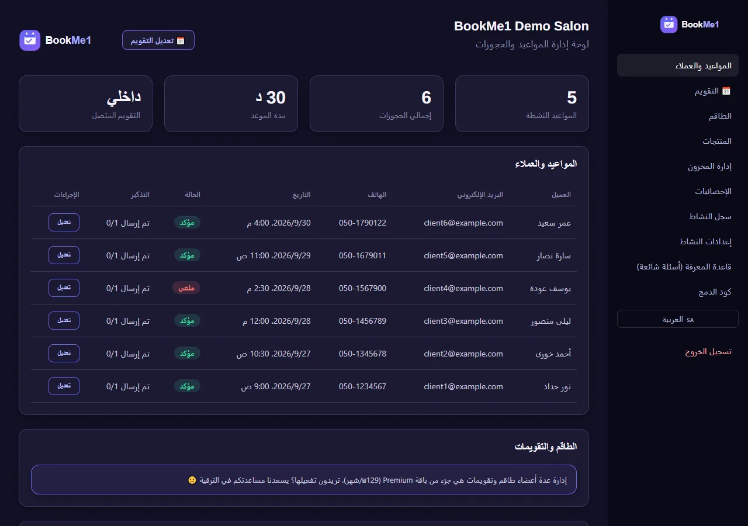Viewport: 748px width, 526px height.
Task: Select كود الدمج in the sidebar
Action: [678, 292]
